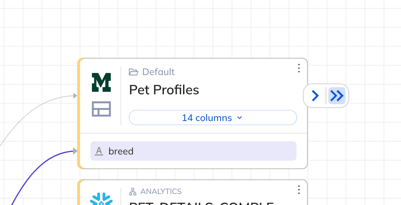Select the breed column row

tap(193, 151)
